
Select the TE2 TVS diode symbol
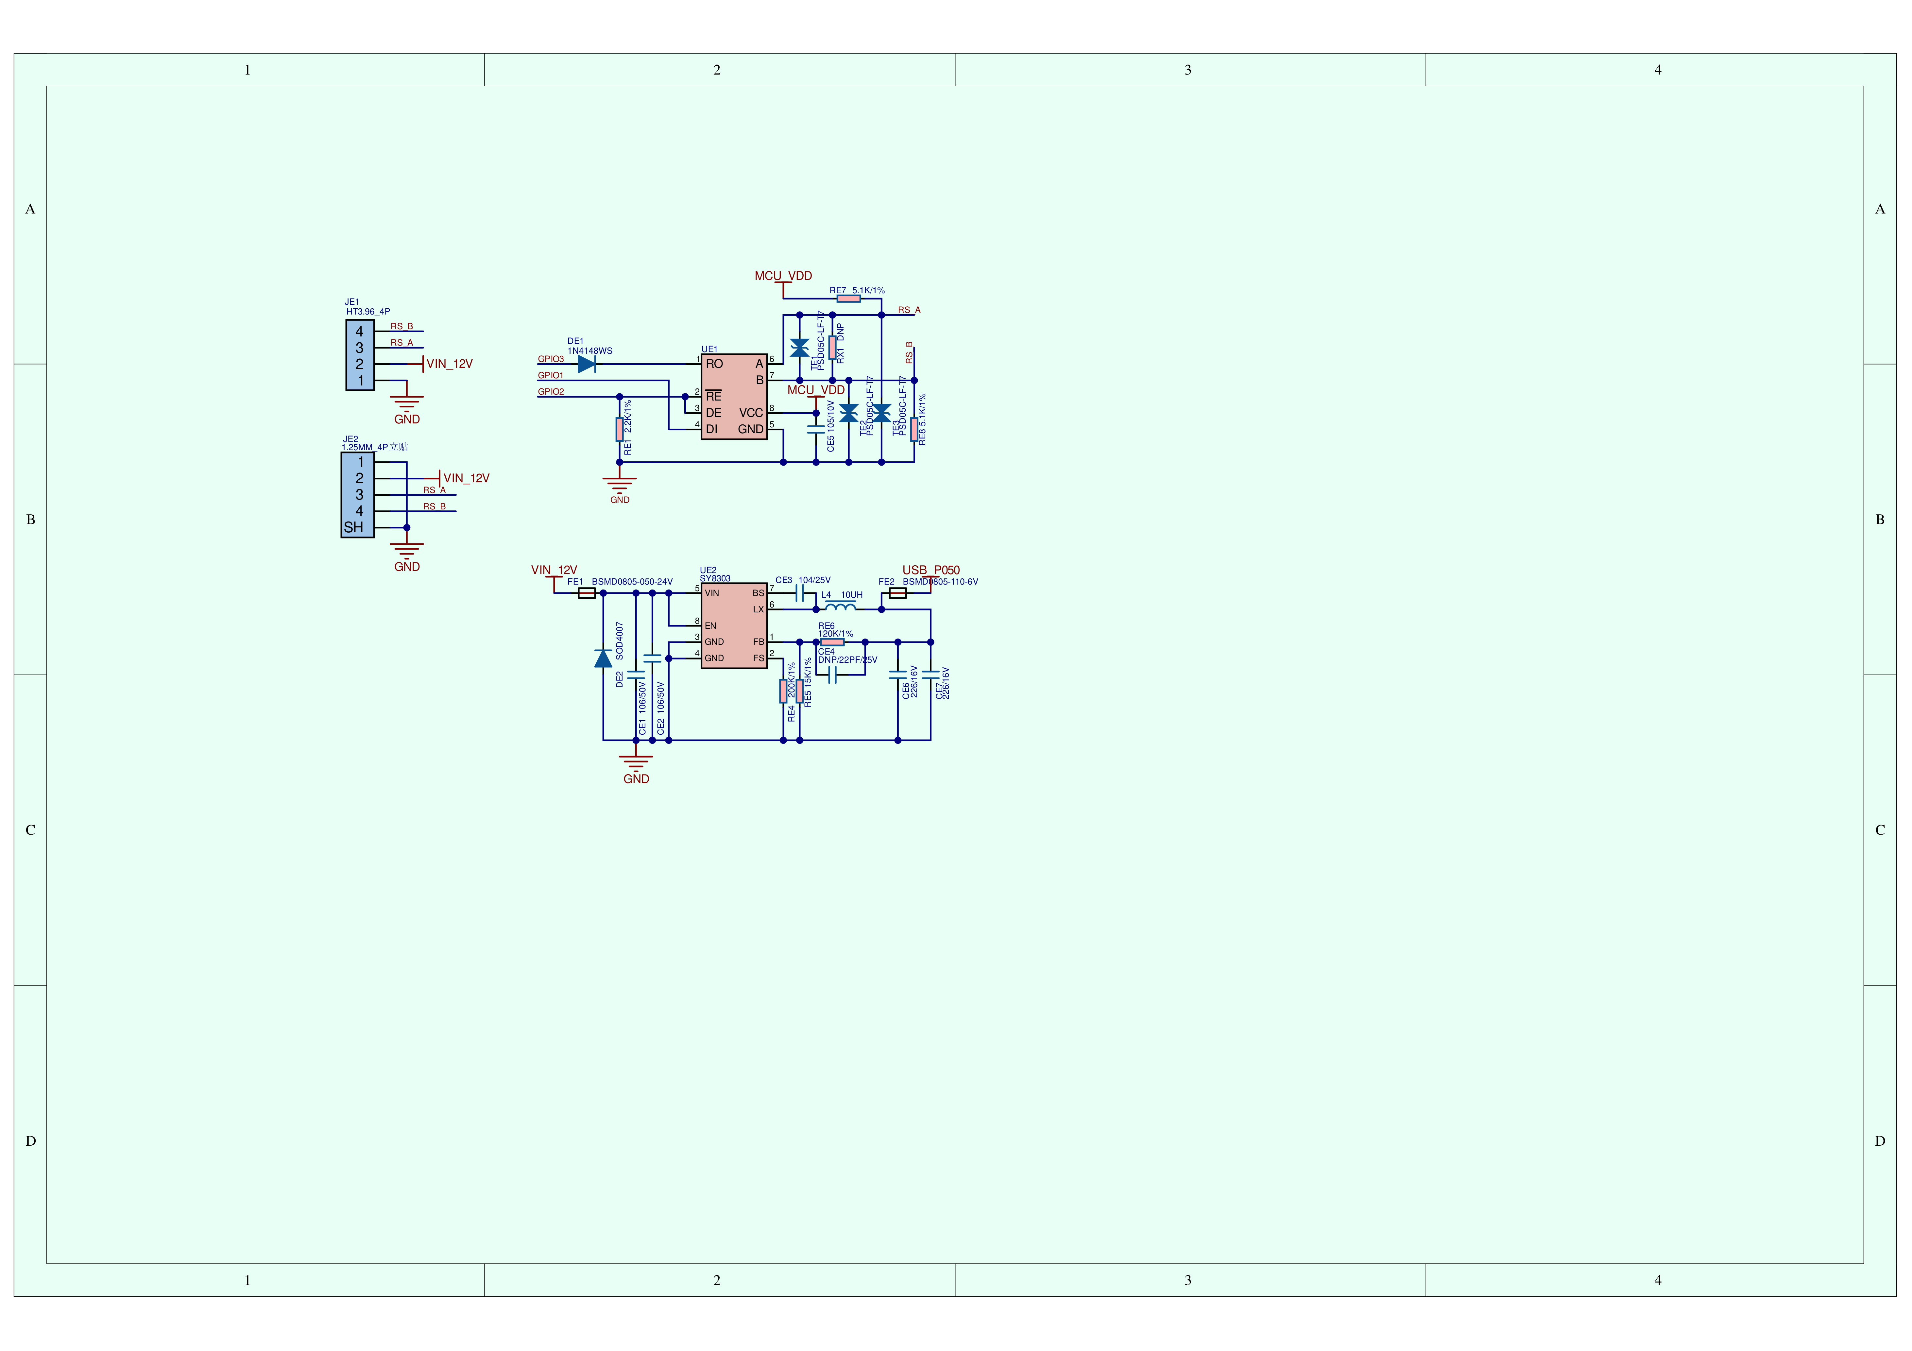pos(848,413)
